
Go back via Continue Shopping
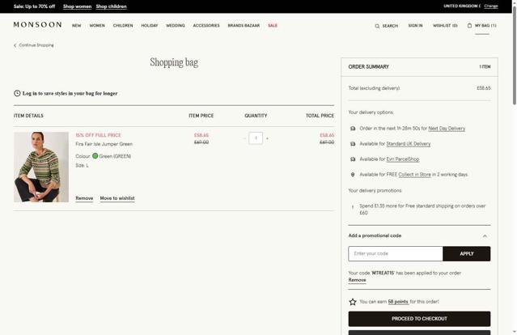pyautogui.click(x=36, y=45)
